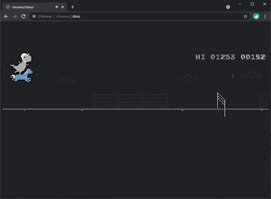Minimize the Chrome window
Image resolution: width=271 pixels, height=199 pixels.
click(x=240, y=4)
